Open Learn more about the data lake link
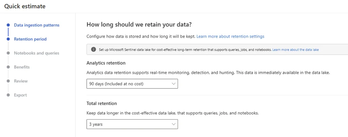The height and width of the screenshot is (137, 348). (295, 50)
